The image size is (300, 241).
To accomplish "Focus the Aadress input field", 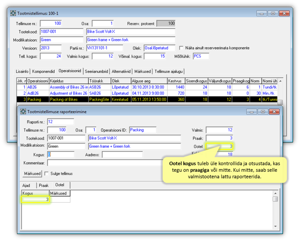I will (122, 155).
